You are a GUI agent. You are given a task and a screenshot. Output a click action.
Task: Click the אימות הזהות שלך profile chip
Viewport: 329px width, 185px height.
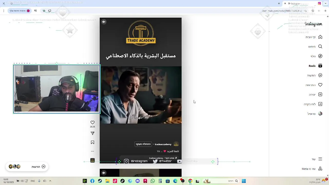click(x=20, y=11)
